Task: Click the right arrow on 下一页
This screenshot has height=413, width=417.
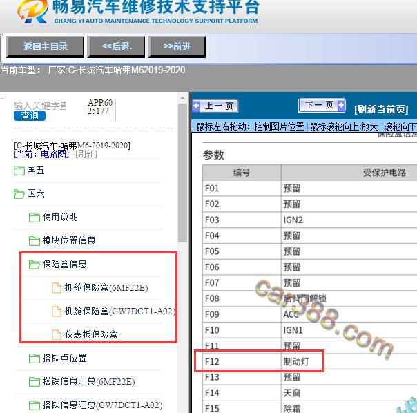Action: point(341,105)
